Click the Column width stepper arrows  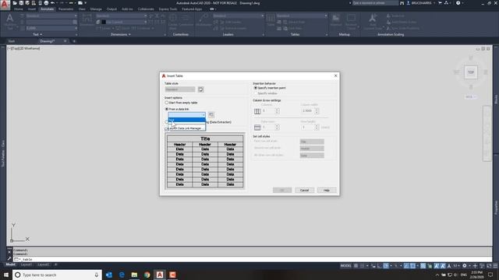[317, 110]
